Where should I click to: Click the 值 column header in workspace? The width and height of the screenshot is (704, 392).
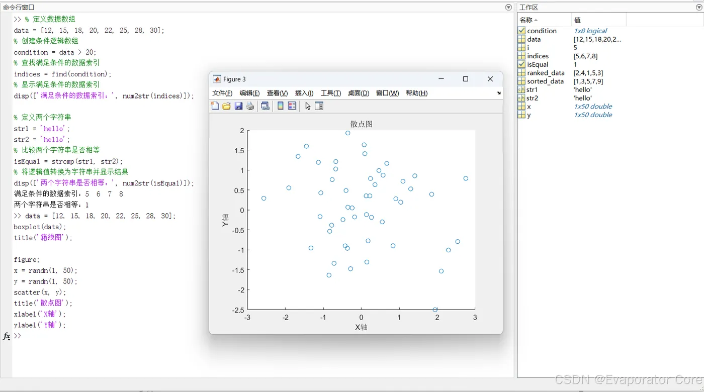[599, 20]
